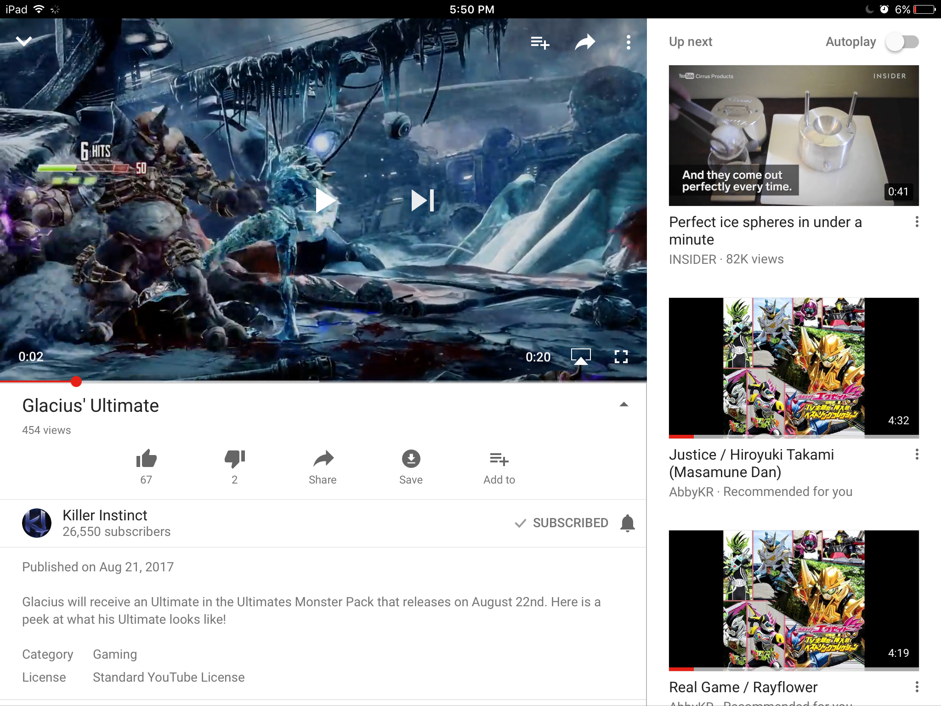Open options menu for Justice / Hiroyuki Takami video
Image resolution: width=941 pixels, height=706 pixels.
point(917,455)
